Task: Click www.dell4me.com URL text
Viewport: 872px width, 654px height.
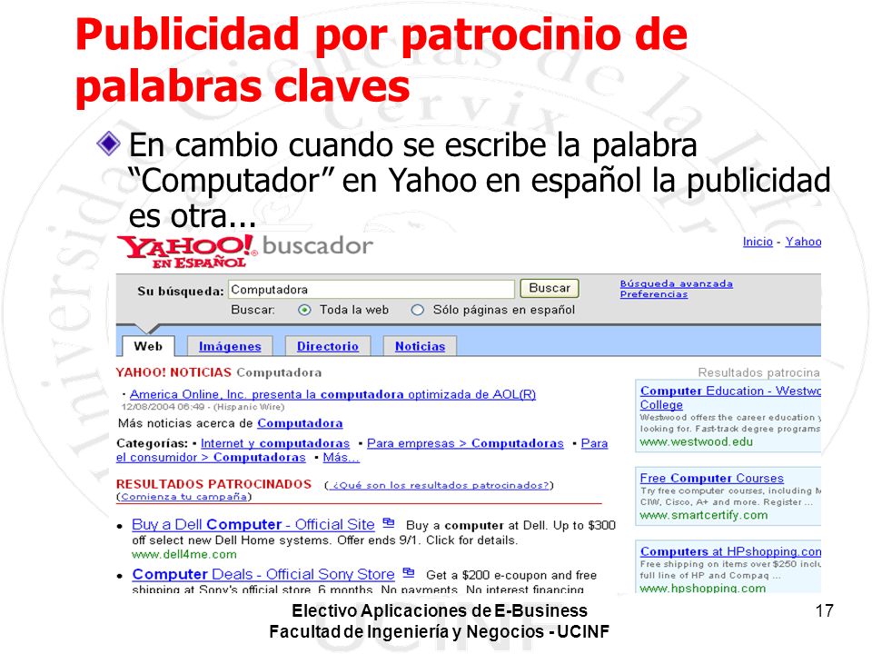Action: click(x=184, y=554)
